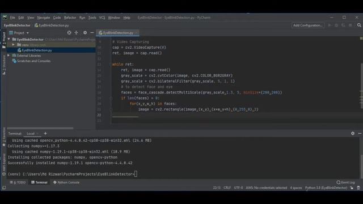
Task: Open the Terminal tool window button
Action: pos(39,182)
